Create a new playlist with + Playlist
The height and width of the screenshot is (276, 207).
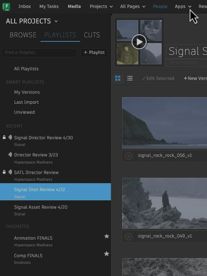94,53
